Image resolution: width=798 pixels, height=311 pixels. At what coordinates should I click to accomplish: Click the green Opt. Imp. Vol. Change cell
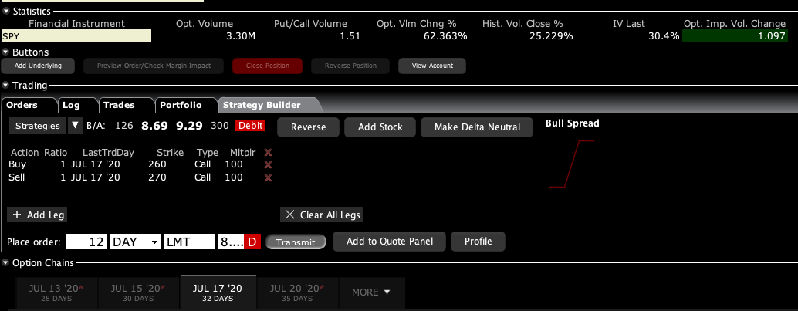739,36
